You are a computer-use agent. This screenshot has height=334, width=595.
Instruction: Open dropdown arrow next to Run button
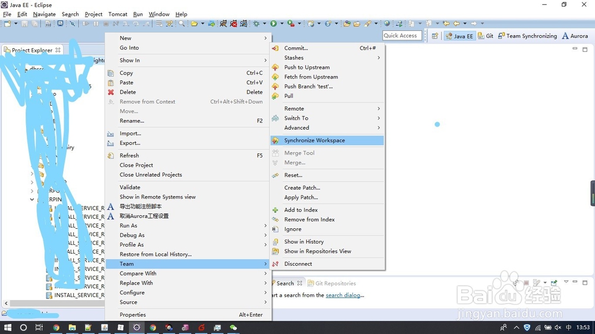tap(281, 24)
